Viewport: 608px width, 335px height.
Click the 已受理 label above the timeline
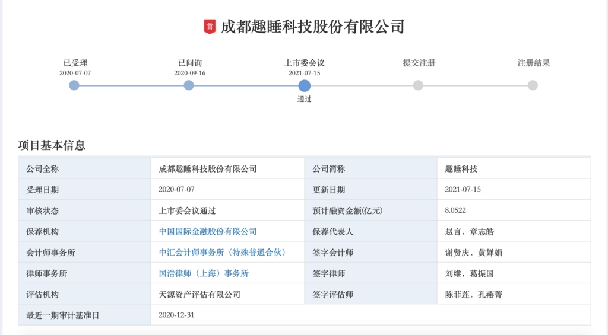(x=75, y=63)
